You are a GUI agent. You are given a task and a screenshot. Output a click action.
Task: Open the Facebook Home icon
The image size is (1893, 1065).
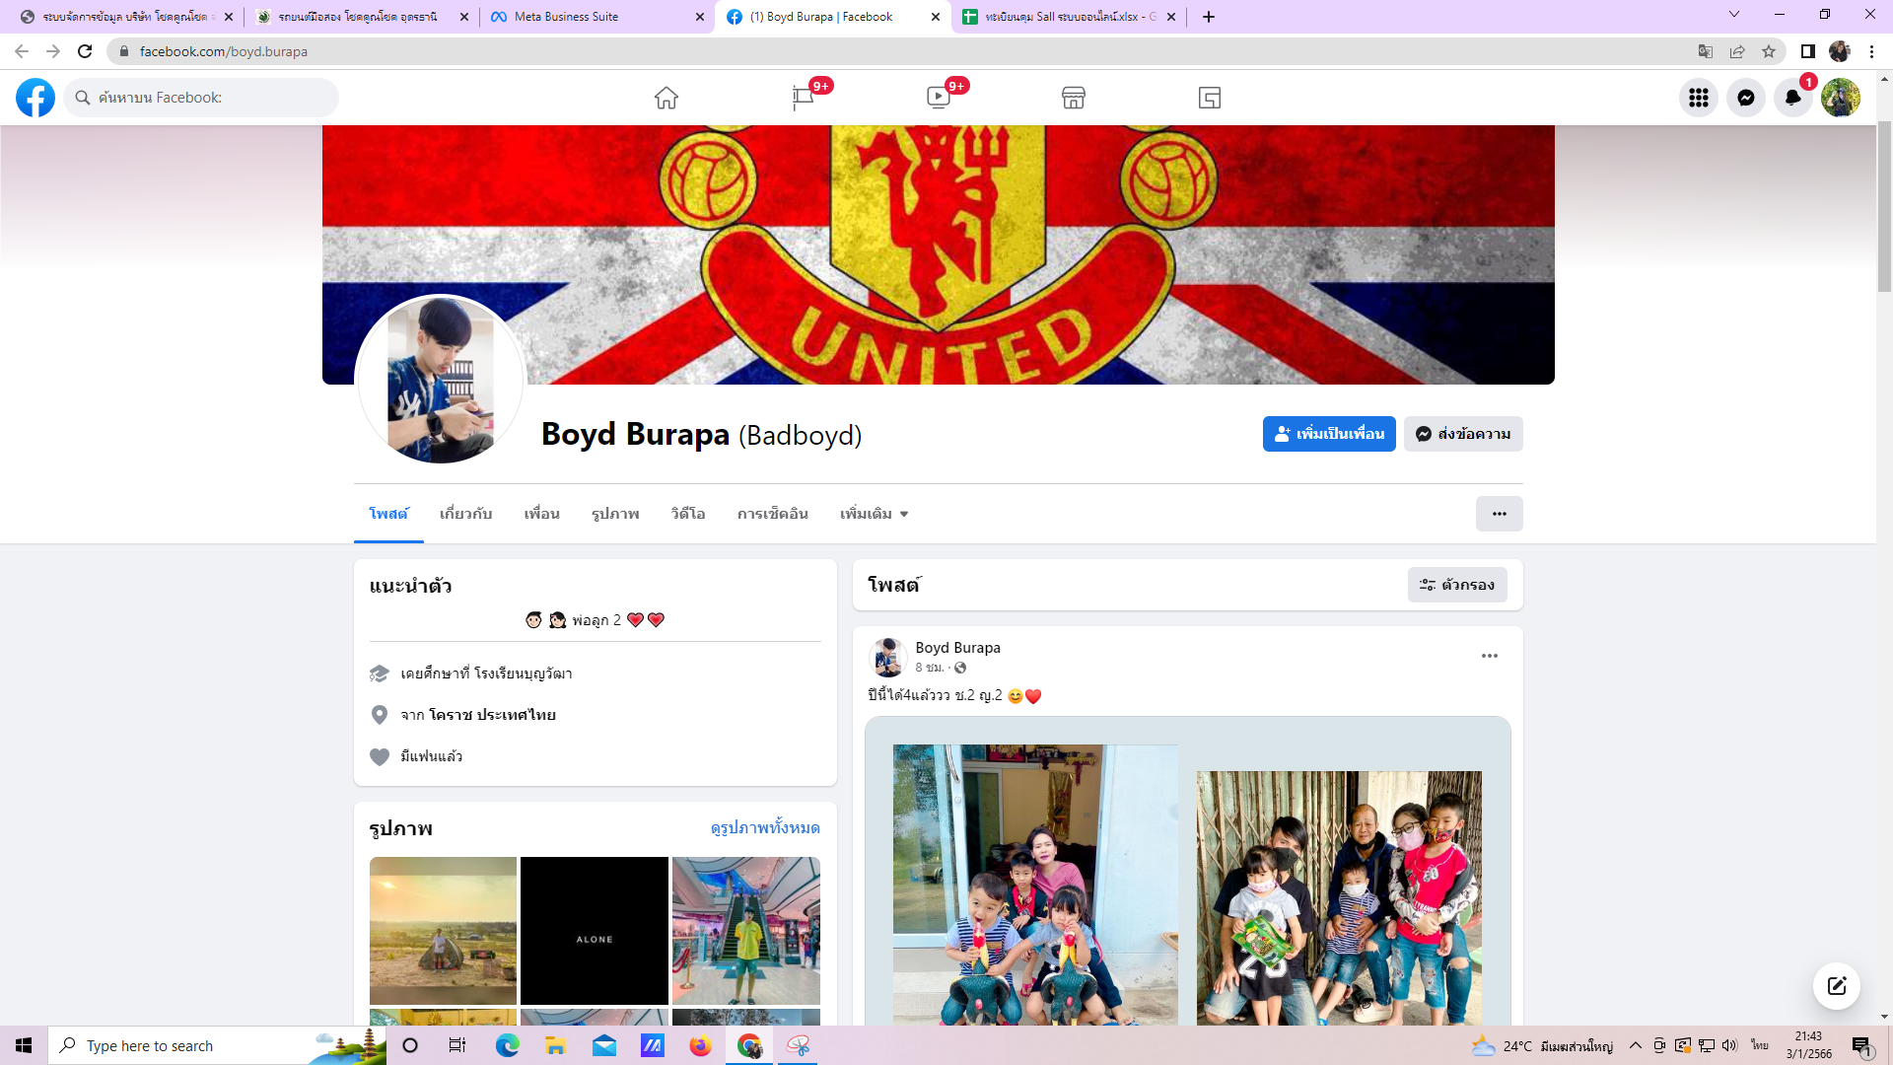pos(666,98)
